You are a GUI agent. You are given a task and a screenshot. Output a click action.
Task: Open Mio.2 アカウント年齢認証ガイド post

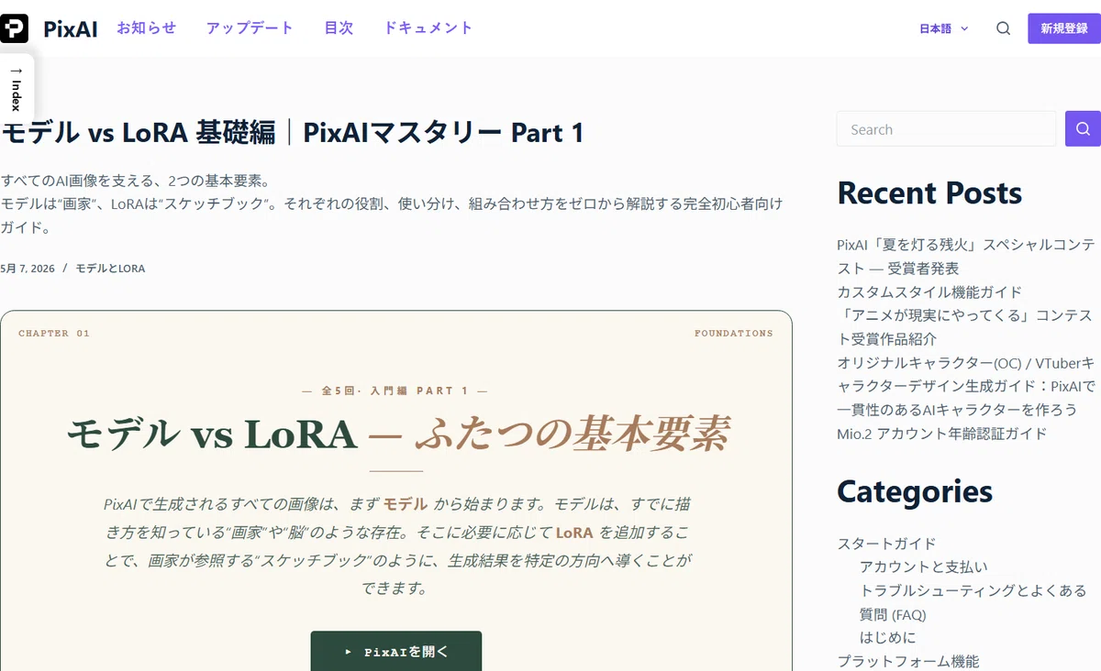tap(941, 434)
